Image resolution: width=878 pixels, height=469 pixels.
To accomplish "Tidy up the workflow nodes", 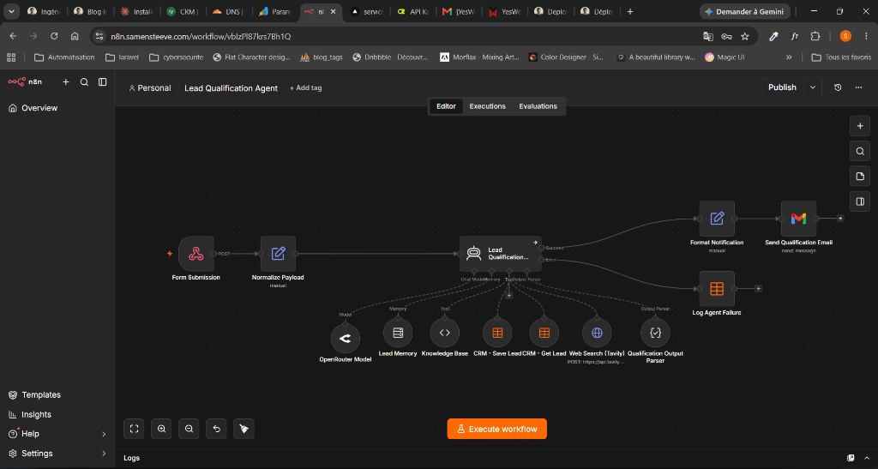I will (244, 429).
